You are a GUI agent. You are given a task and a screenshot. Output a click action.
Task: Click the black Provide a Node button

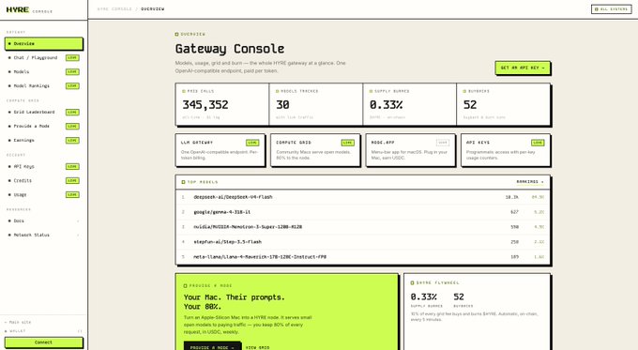point(212,347)
